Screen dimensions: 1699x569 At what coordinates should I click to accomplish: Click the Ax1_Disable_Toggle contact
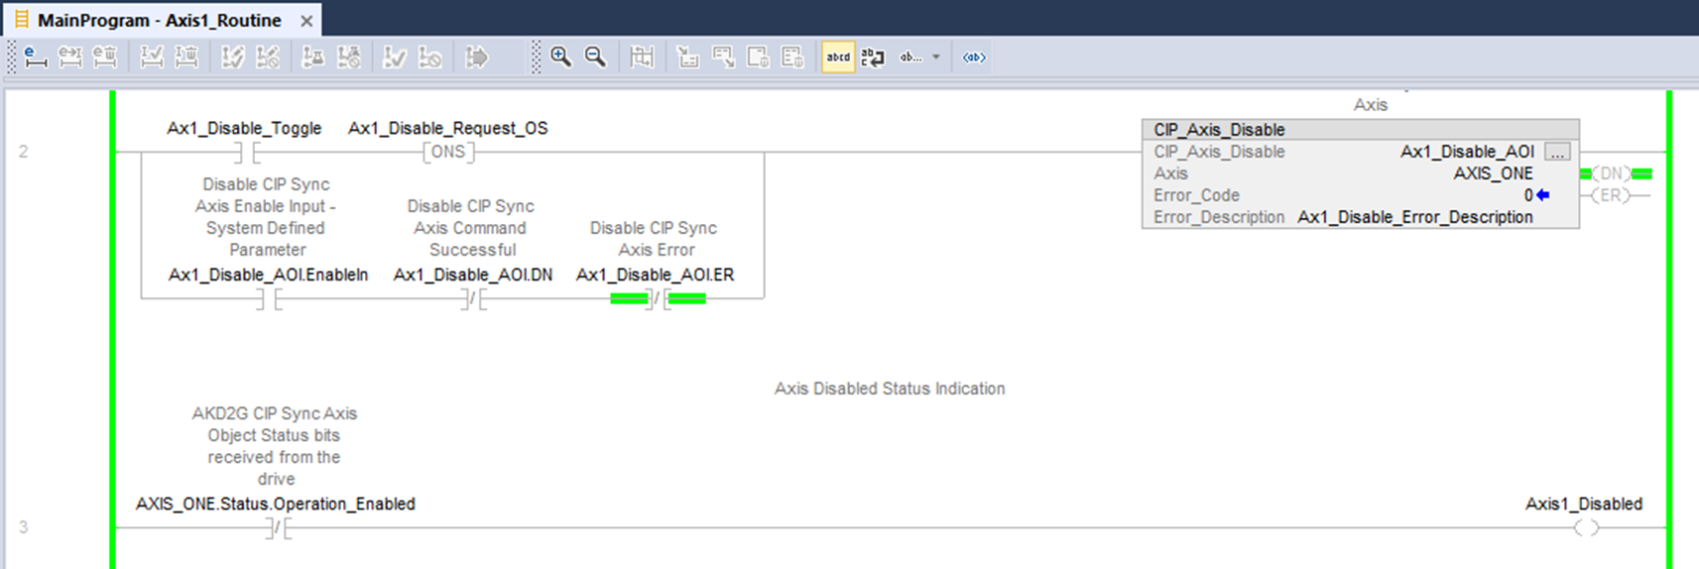point(247,153)
